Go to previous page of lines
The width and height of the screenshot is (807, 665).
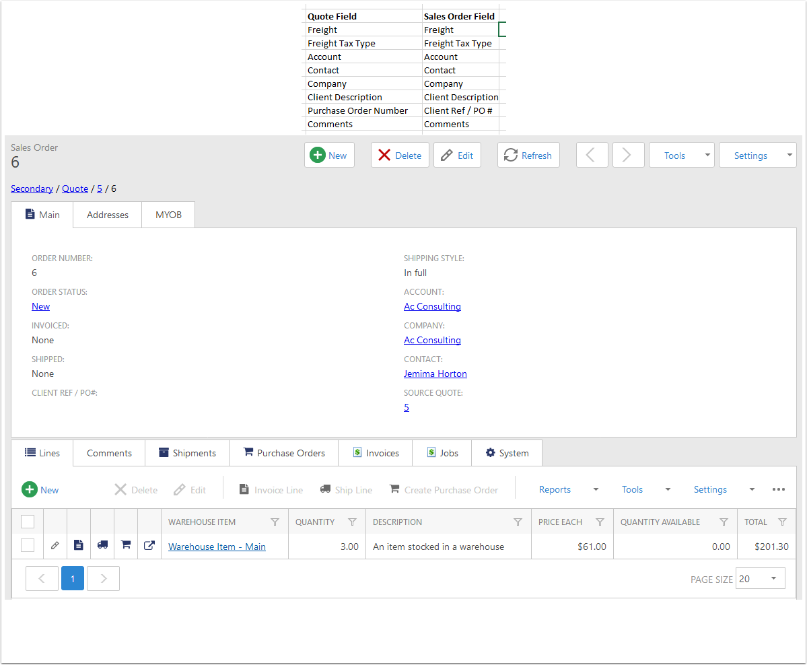click(42, 579)
